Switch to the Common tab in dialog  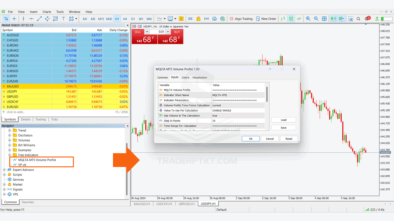click(163, 77)
